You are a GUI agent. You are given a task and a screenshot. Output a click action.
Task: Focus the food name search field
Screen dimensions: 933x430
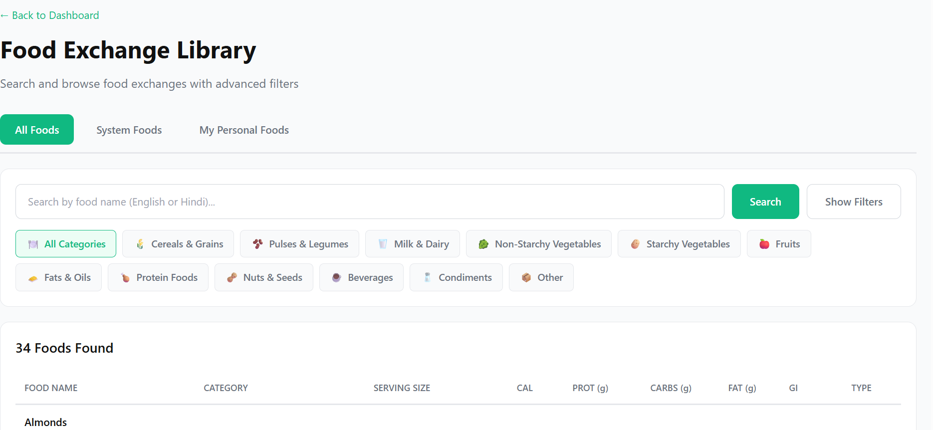click(x=370, y=202)
